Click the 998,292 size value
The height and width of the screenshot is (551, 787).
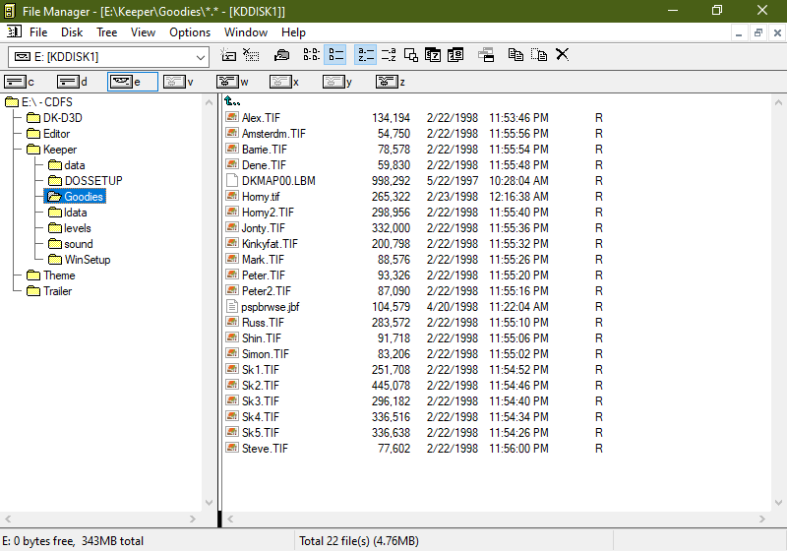(391, 181)
